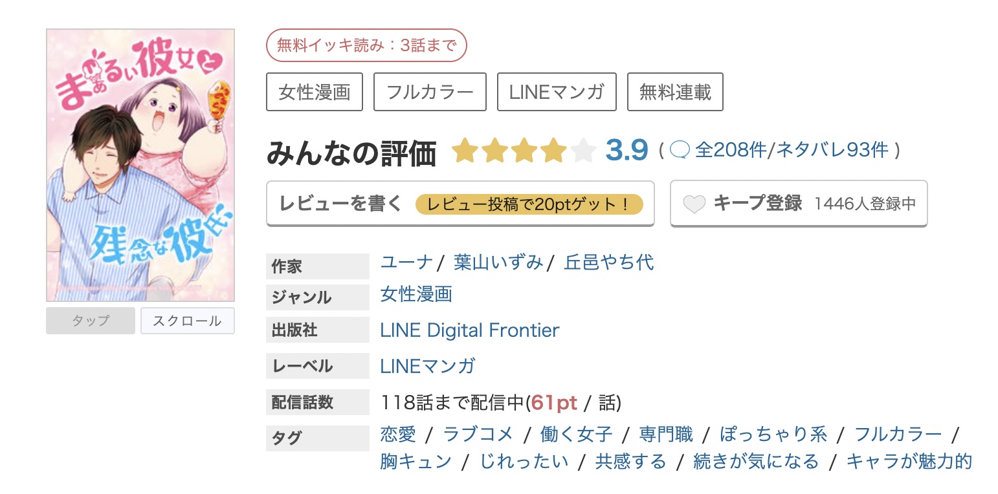Click the ぽっちゃり系 tag link
This screenshot has height=494, width=998.
[773, 434]
